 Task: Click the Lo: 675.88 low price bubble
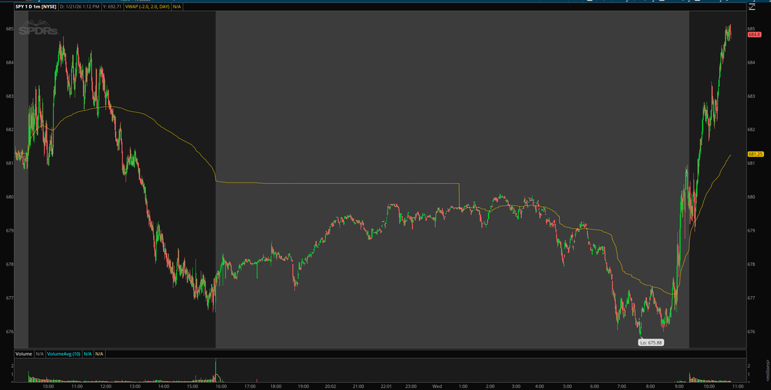[x=651, y=342]
